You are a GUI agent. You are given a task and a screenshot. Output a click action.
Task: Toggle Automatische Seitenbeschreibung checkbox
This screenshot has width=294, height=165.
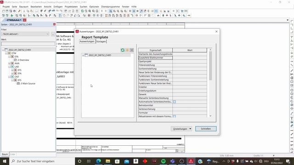coord(175,102)
